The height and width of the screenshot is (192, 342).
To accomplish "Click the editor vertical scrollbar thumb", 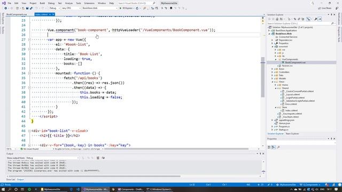I will pos(262,77).
